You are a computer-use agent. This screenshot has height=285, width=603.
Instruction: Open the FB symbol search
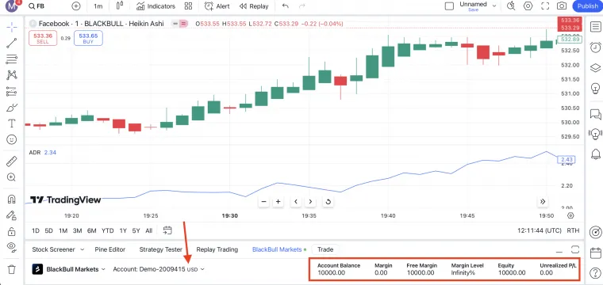click(36, 6)
